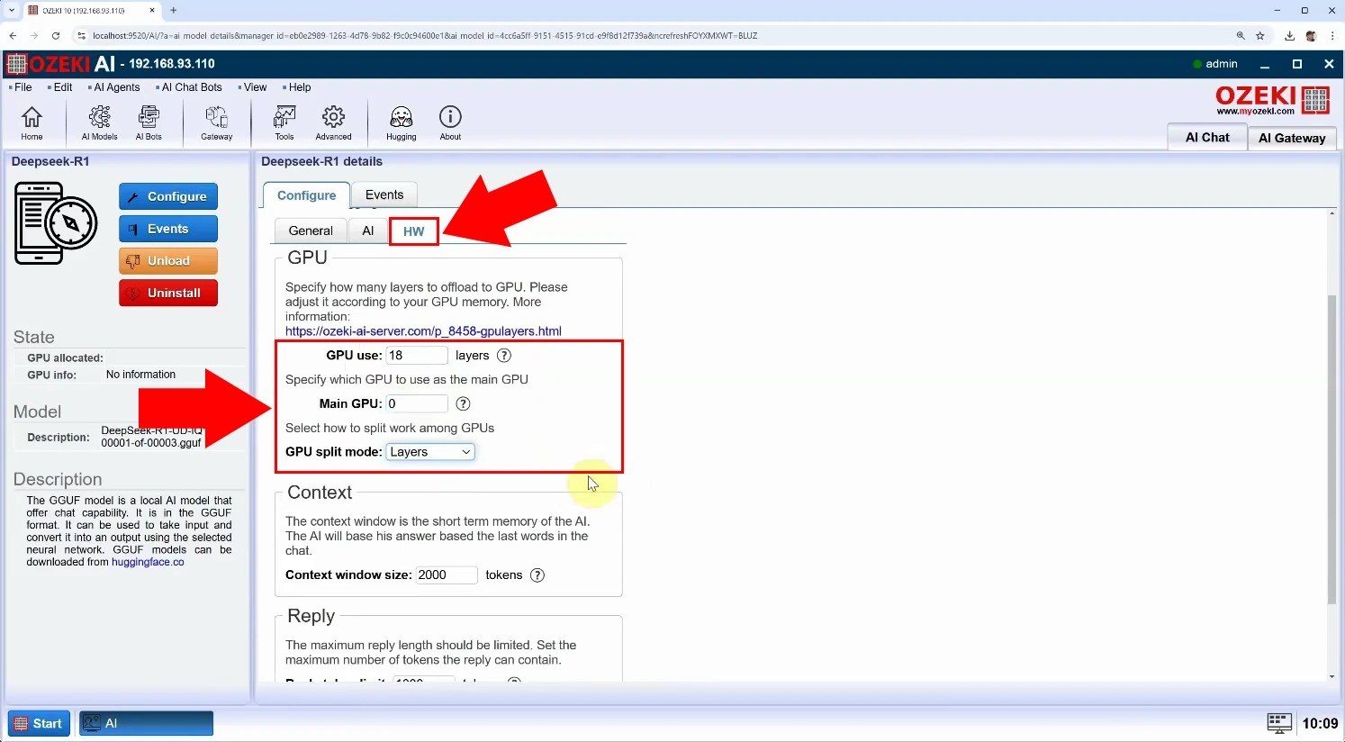Focus Context window size input

click(x=447, y=575)
